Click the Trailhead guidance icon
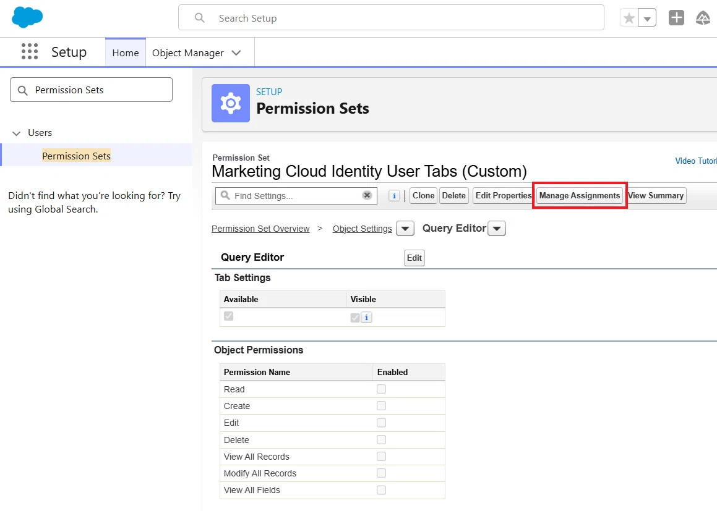This screenshot has width=717, height=511. tap(703, 18)
